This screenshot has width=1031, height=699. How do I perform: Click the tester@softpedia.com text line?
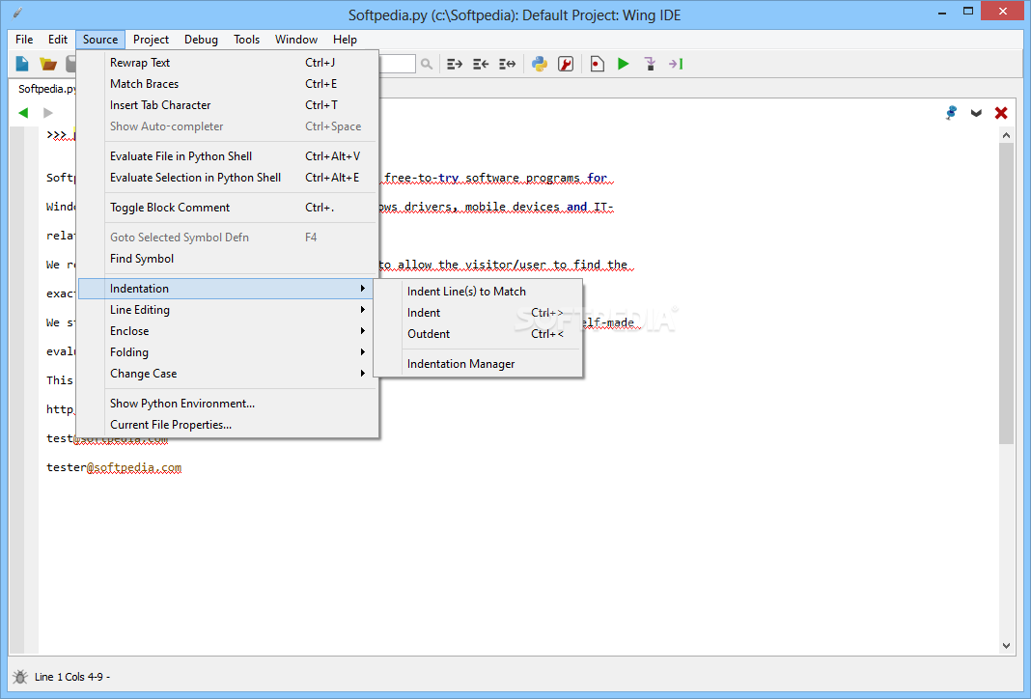click(x=114, y=467)
